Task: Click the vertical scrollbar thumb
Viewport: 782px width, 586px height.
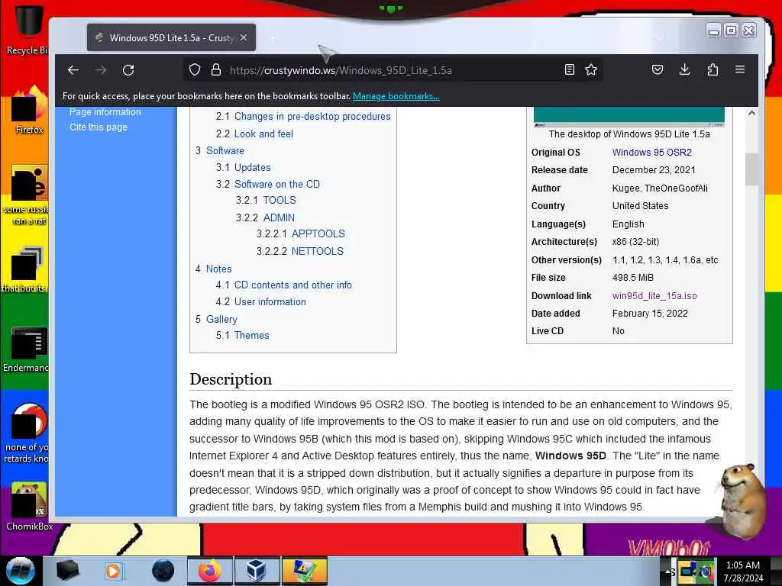Action: point(751,169)
